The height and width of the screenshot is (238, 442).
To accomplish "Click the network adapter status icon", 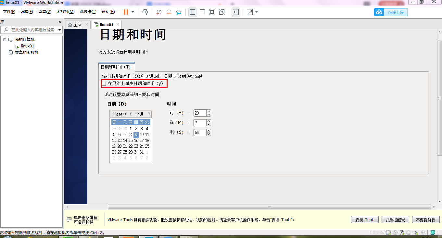I will click(402, 232).
